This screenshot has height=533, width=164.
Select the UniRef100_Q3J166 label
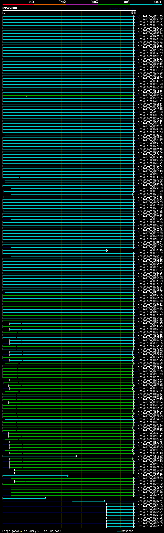click(x=150, y=335)
